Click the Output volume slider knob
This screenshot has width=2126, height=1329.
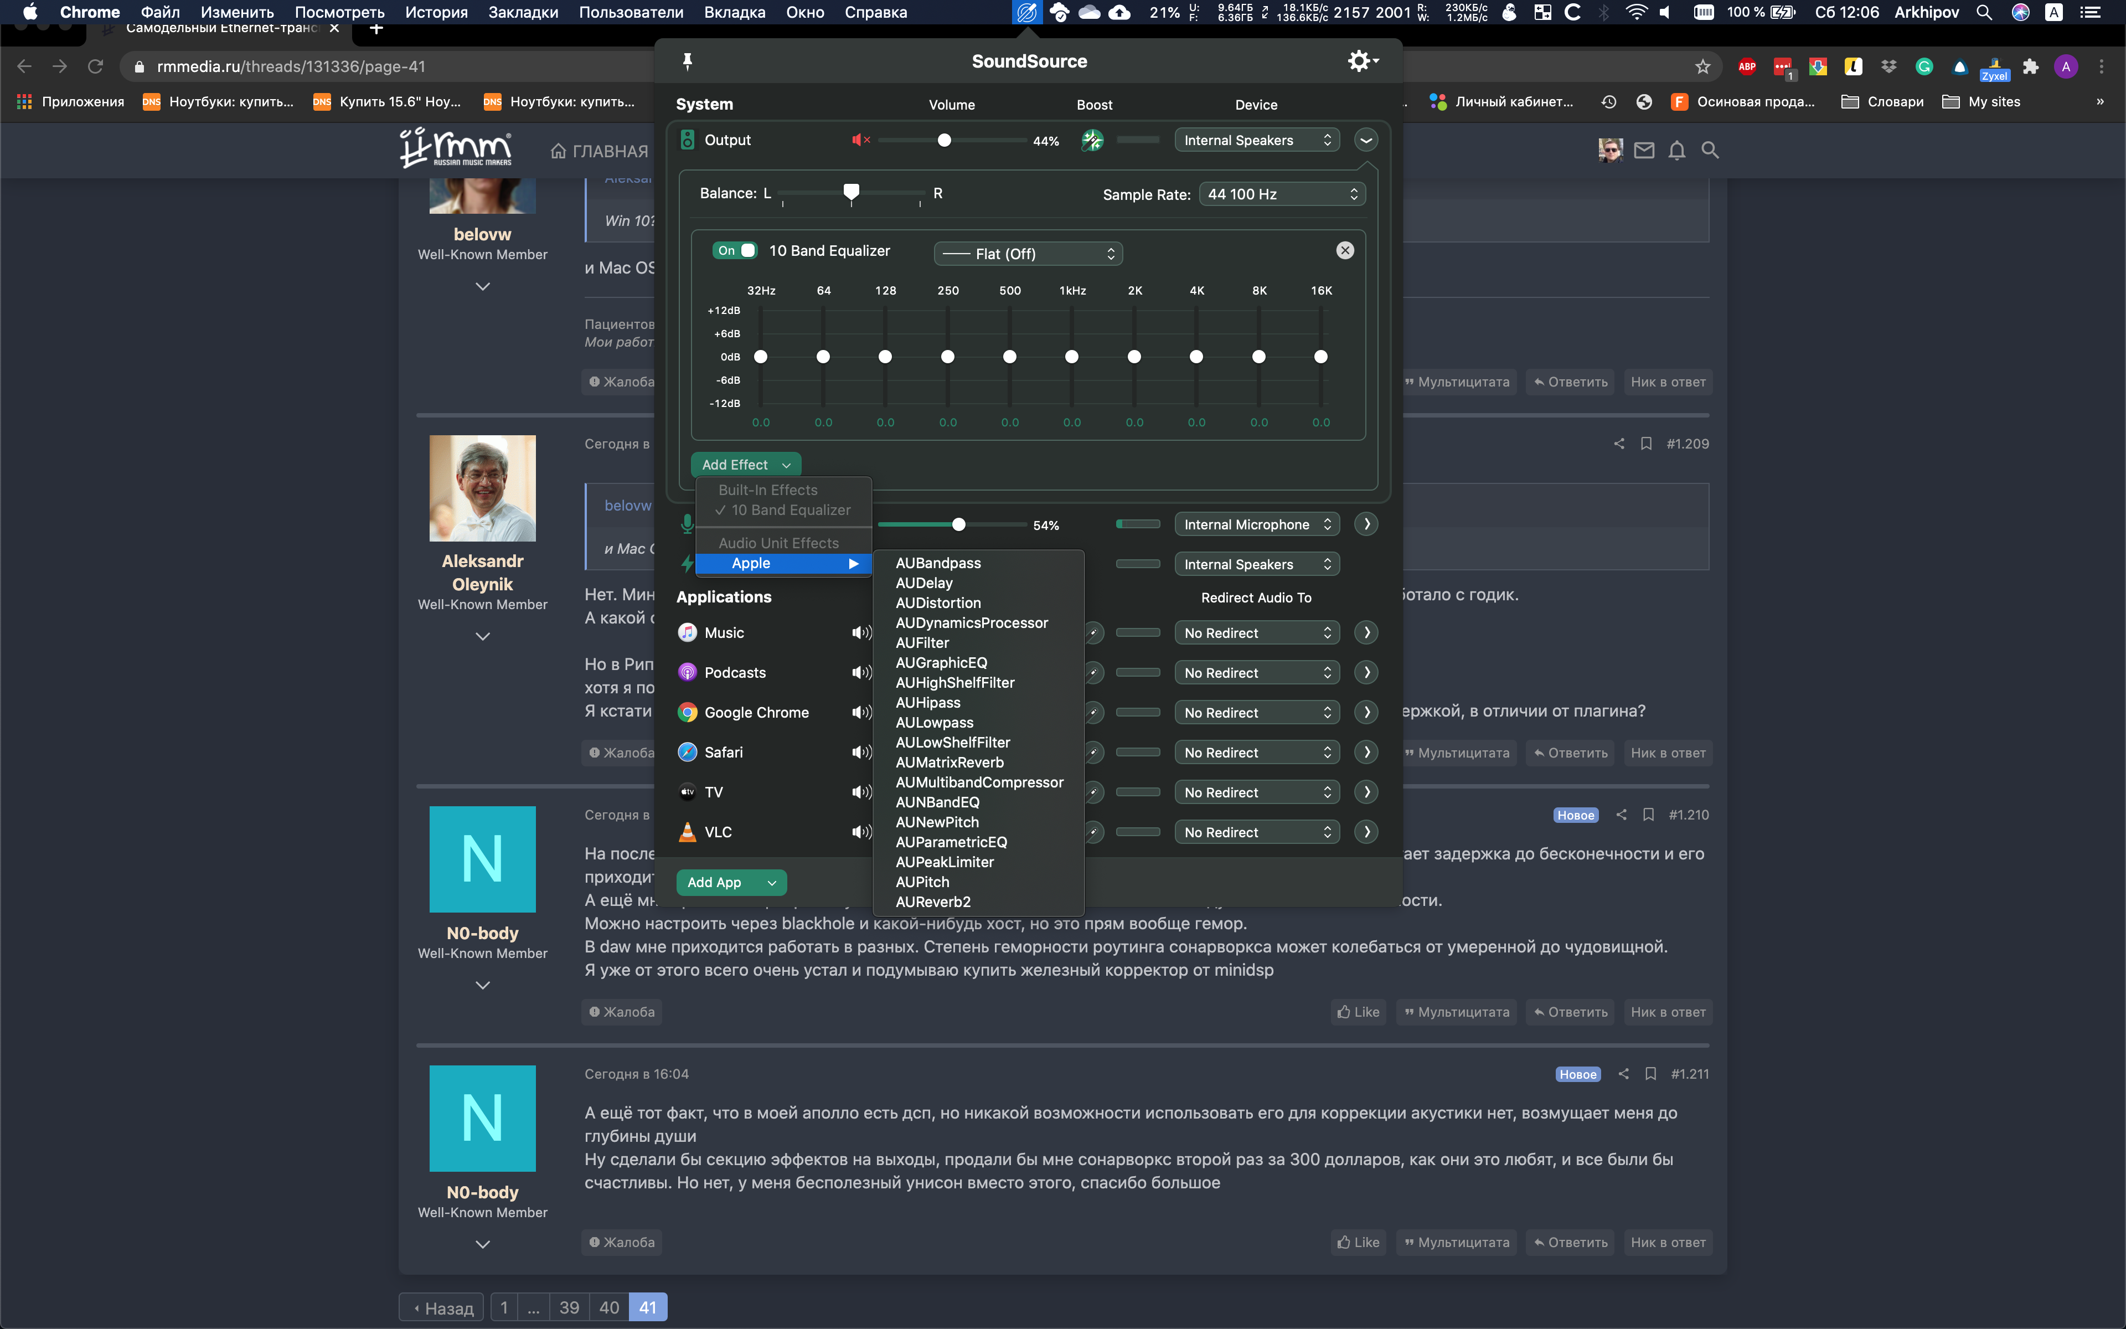[945, 141]
